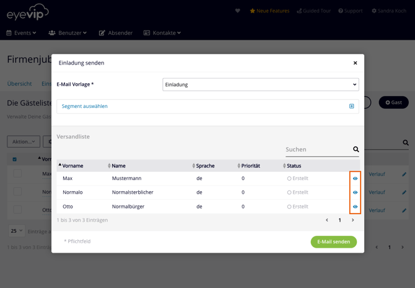Screen dimensions: 415x288
Task: Click the heart favorites icon in header
Action: 237,11
